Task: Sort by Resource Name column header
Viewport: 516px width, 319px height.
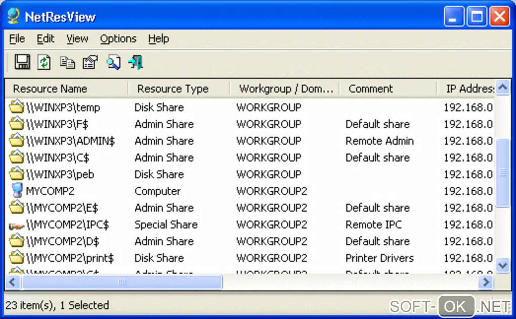Action: (66, 89)
